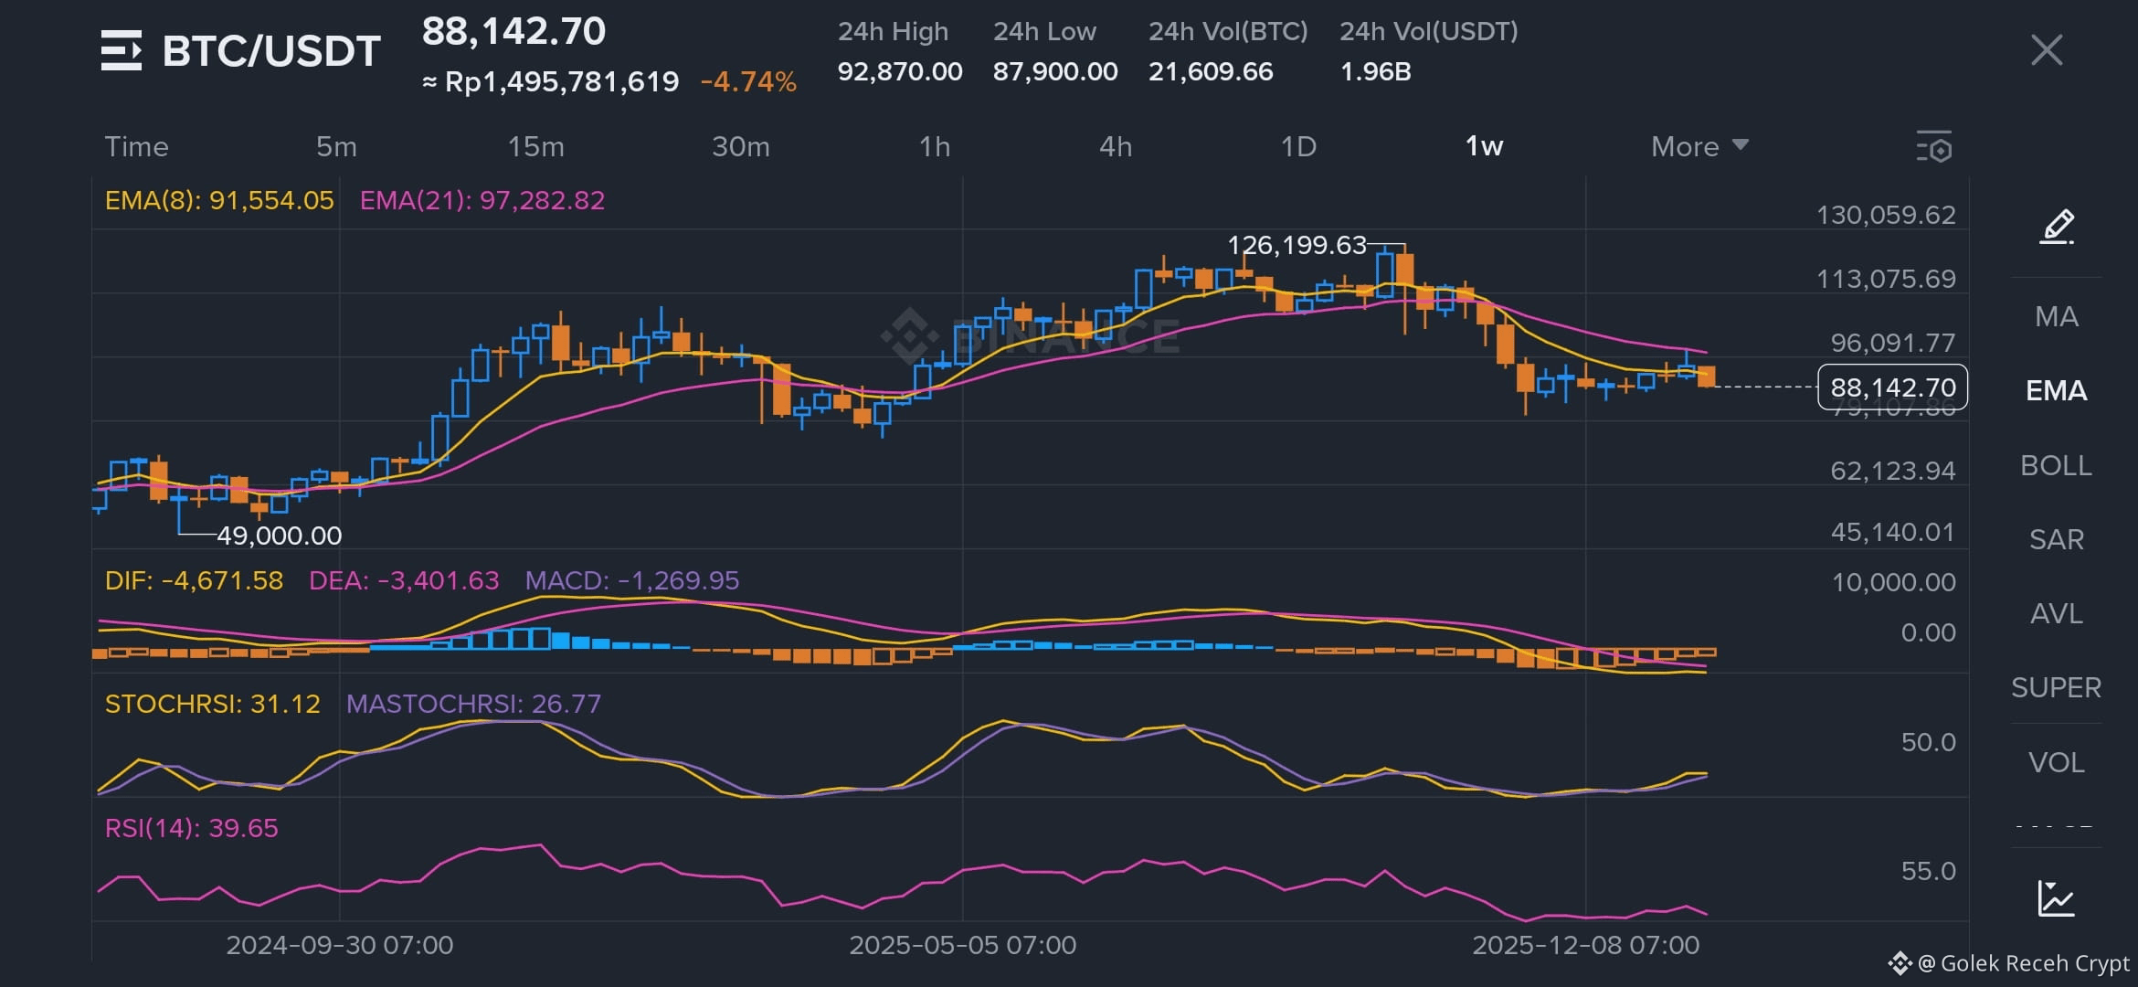Viewport: 2138px width, 987px height.
Task: Click the 24h Vol(USDT) value 1.96B
Action: pos(1375,71)
